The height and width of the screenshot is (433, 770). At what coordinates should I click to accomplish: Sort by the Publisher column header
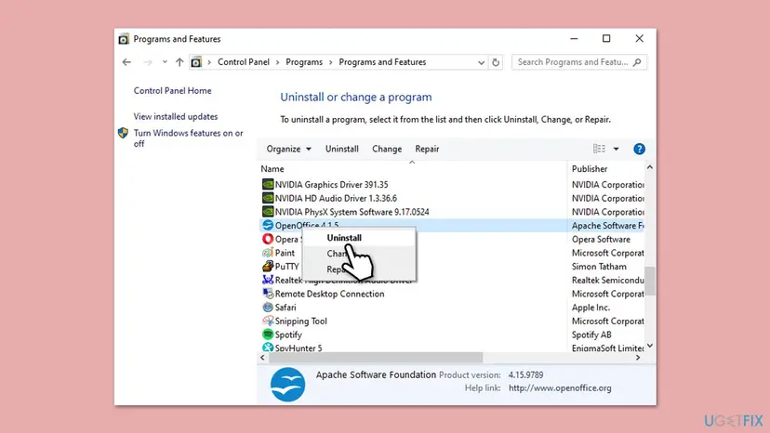pos(606,169)
